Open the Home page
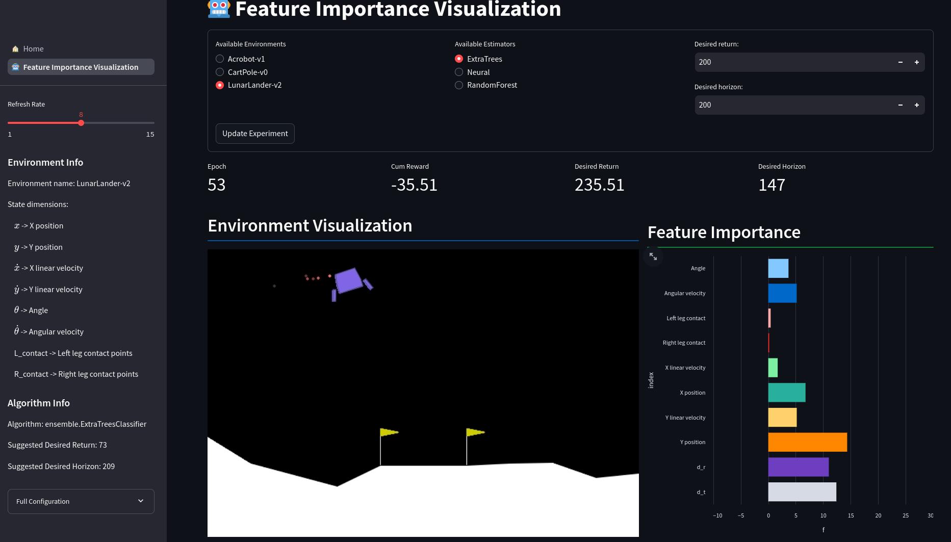This screenshot has height=542, width=951. click(x=33, y=49)
